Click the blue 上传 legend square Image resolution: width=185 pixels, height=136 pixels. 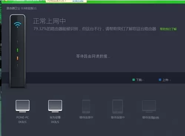click(x=160, y=80)
